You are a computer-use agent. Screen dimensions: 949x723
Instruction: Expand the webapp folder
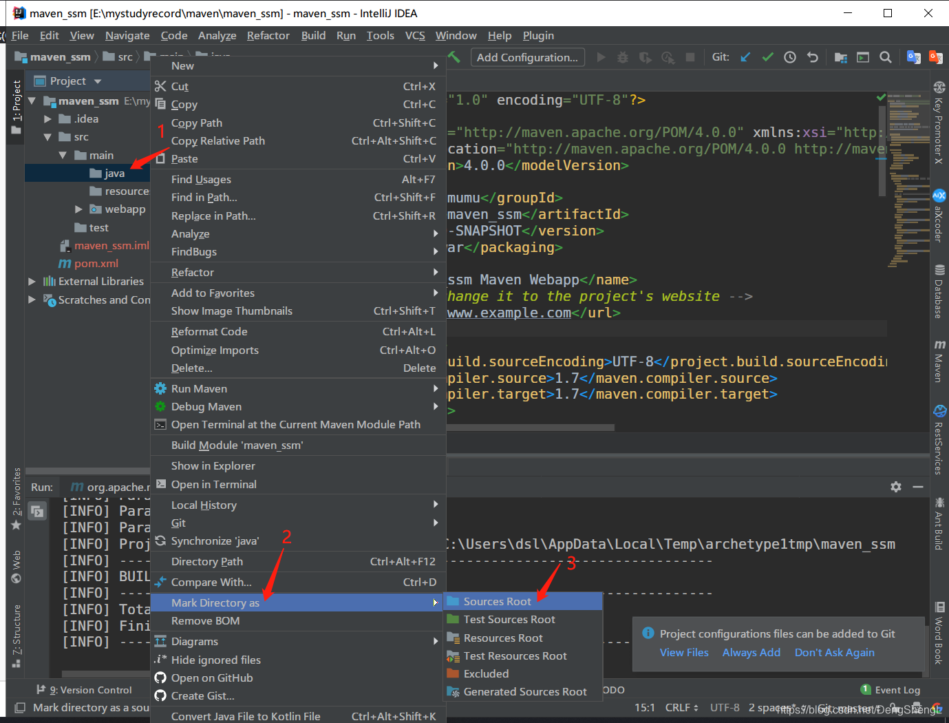(78, 209)
